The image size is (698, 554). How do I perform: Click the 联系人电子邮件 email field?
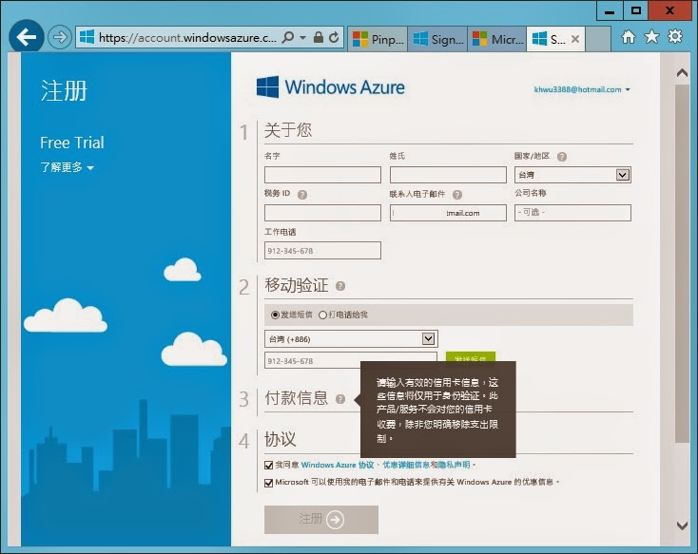448,213
